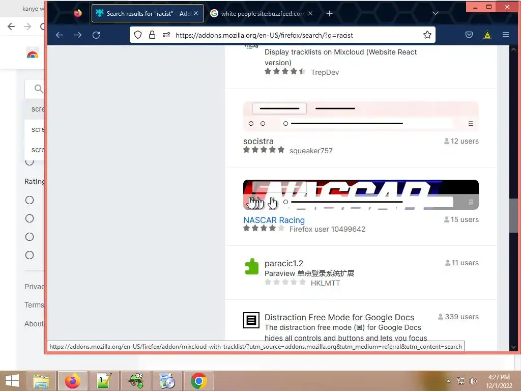Open the disc installer taskbar icon
The width and height of the screenshot is (521, 391).
(x=167, y=381)
